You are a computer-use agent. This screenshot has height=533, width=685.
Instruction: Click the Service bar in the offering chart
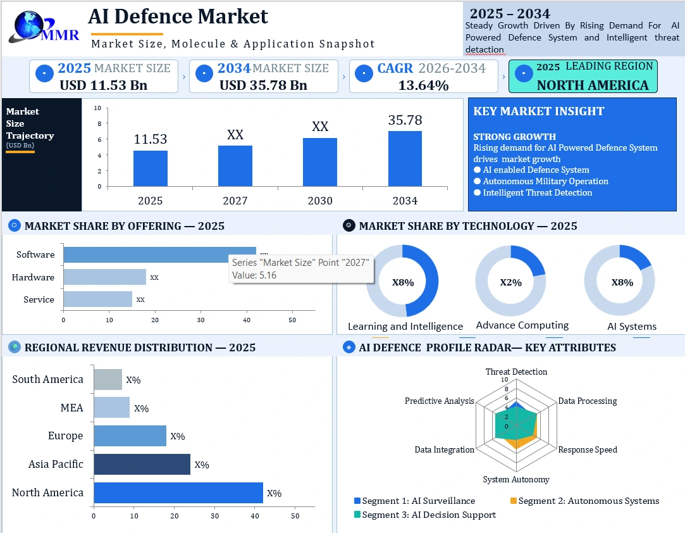coord(97,299)
